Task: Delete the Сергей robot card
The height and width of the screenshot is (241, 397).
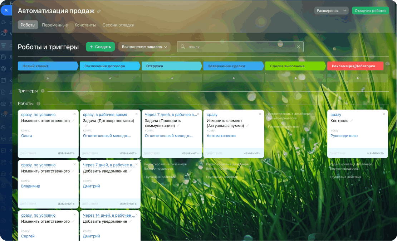Action: coord(75,215)
